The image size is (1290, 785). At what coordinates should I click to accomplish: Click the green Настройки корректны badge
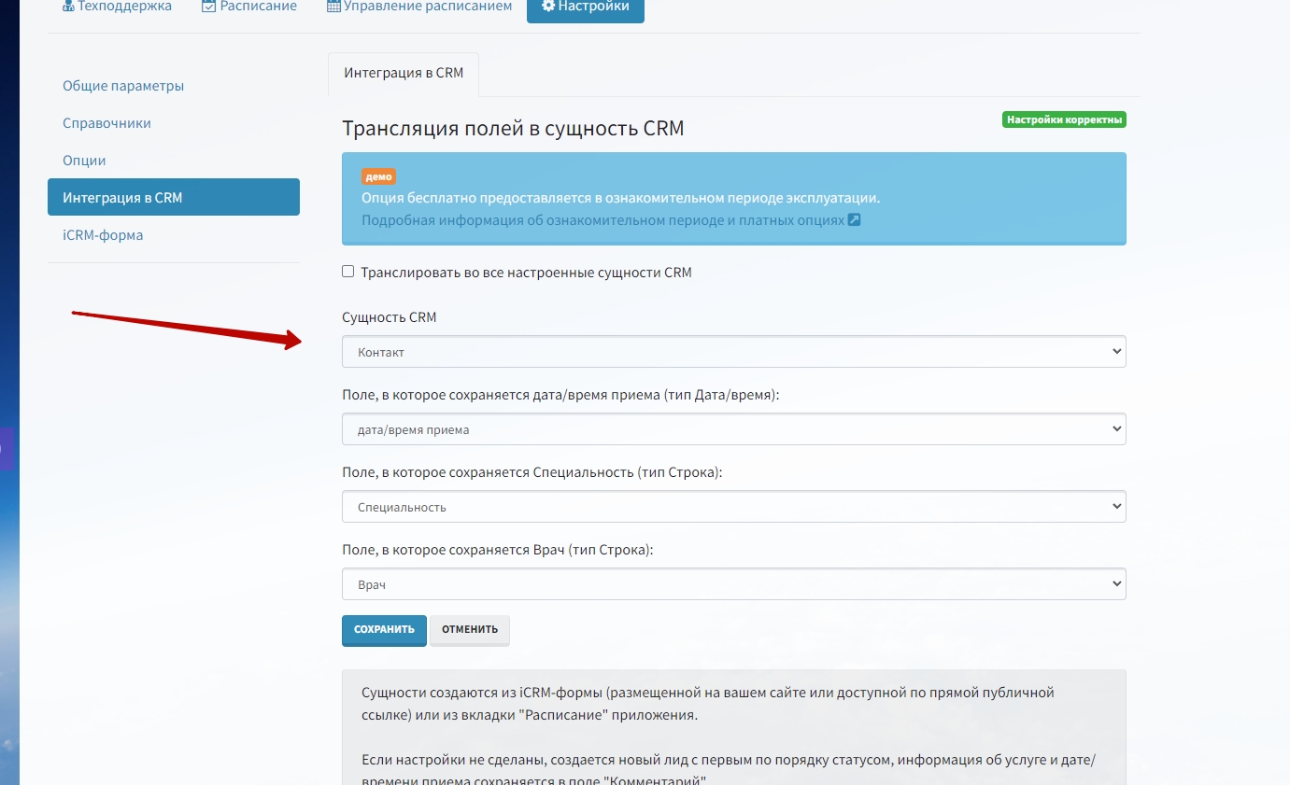[1064, 119]
